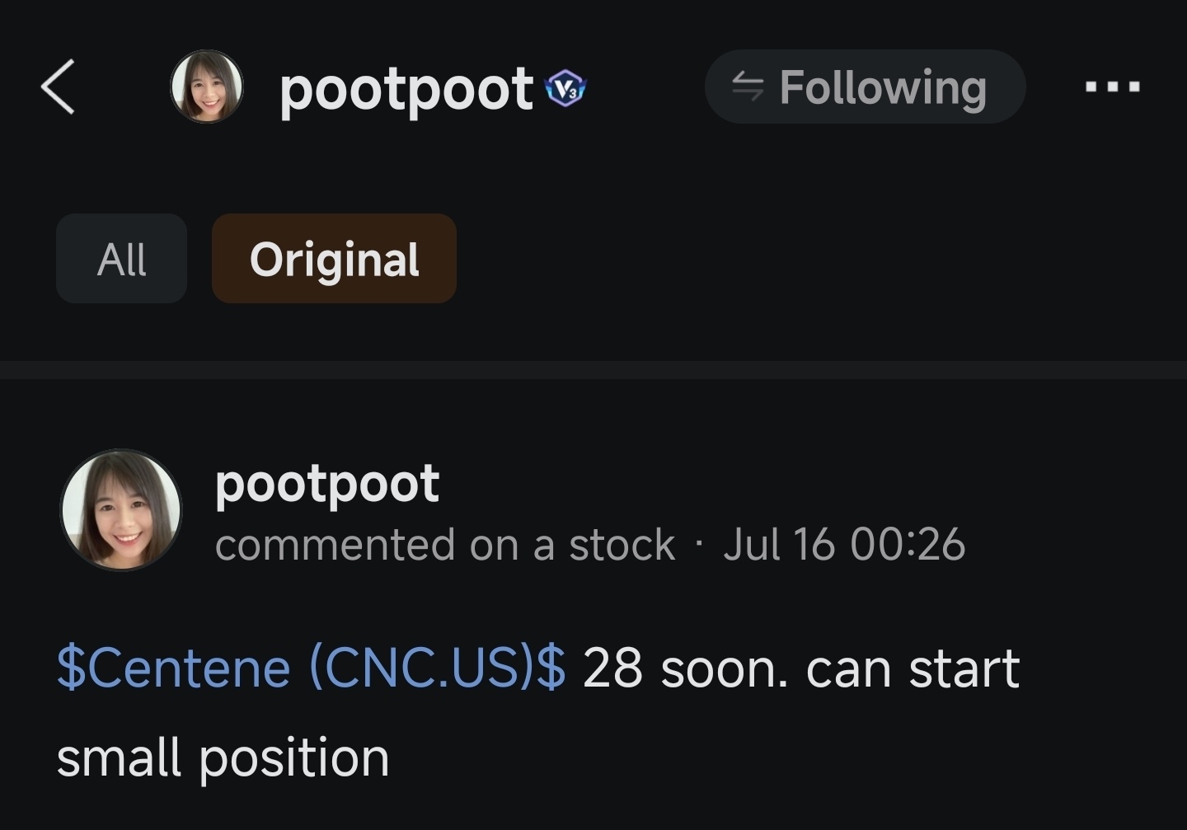Unfollow using the Following button
The image size is (1187, 830).
865,87
